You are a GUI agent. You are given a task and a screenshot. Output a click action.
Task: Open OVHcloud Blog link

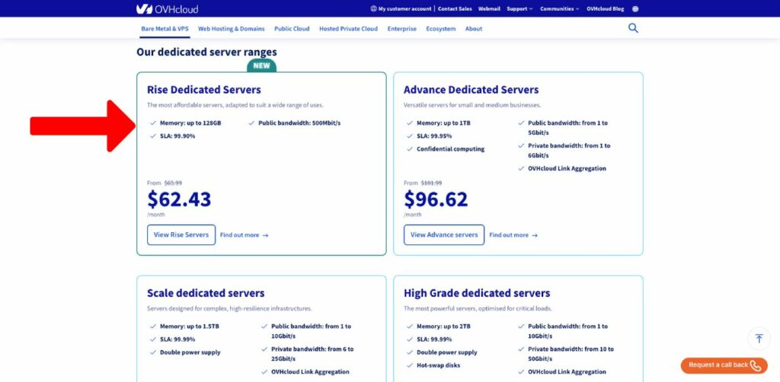point(605,9)
